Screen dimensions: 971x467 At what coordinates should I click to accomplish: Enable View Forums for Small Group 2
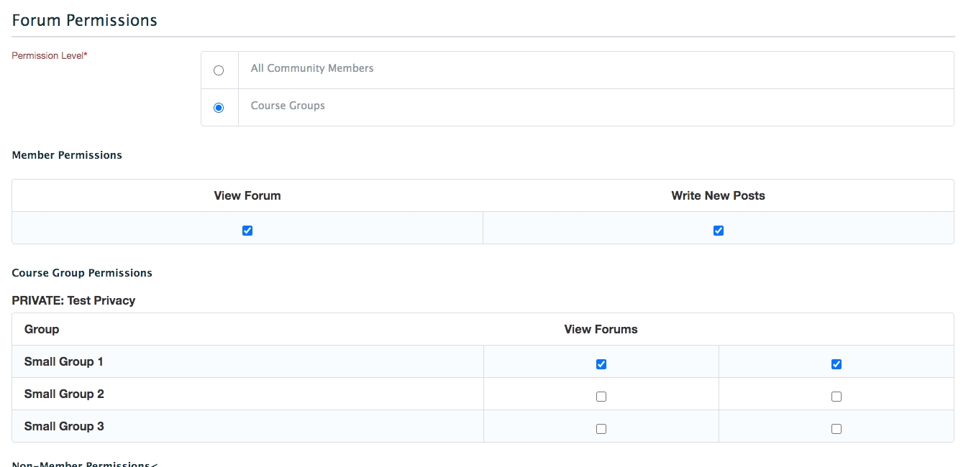[601, 397]
